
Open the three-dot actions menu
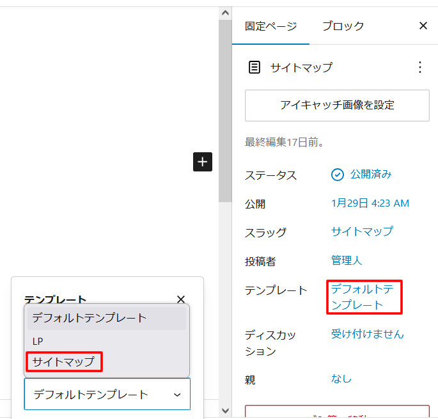(419, 67)
